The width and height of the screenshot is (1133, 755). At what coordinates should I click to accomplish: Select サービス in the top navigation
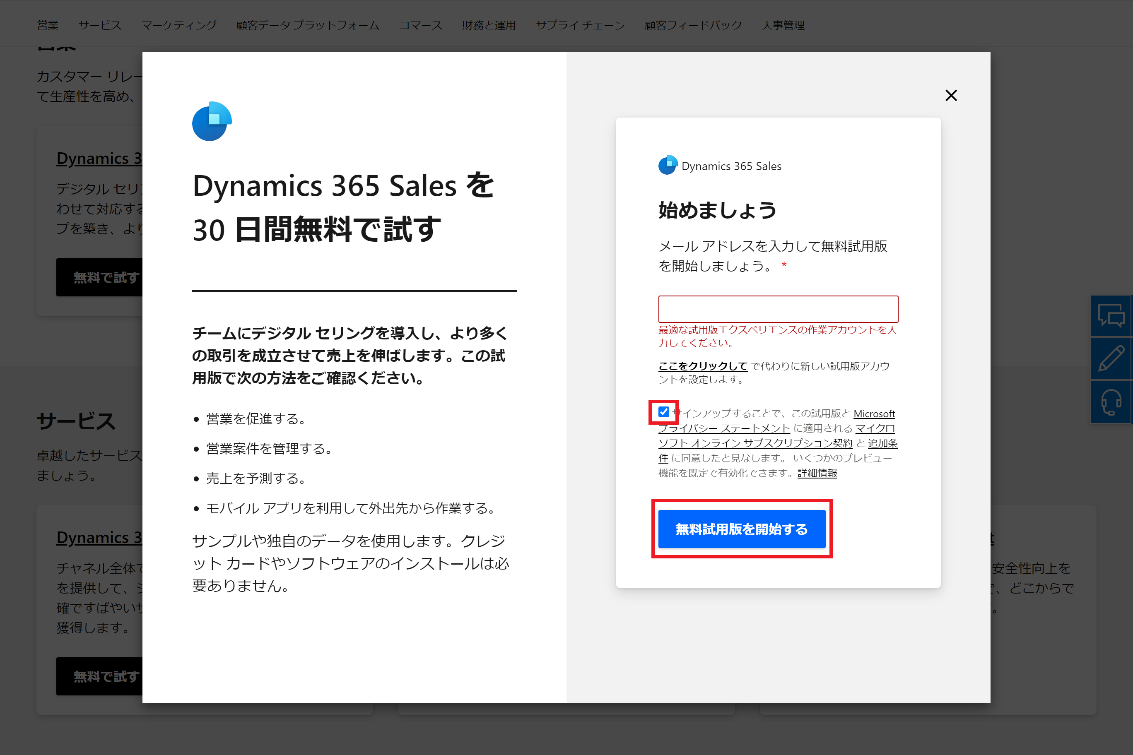pyautogui.click(x=100, y=25)
